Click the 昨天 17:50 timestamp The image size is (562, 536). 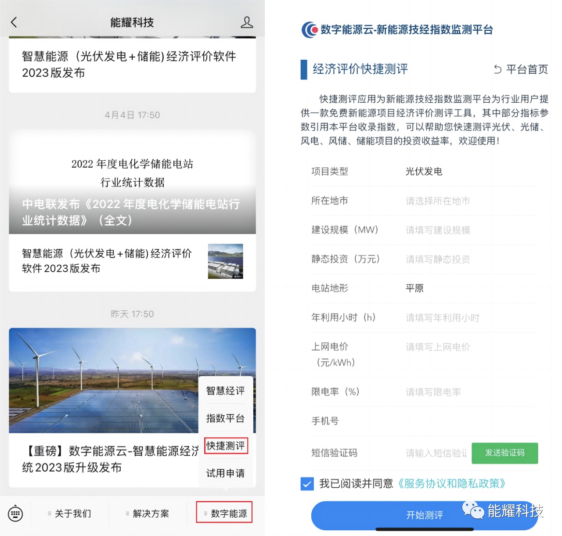[132, 314]
